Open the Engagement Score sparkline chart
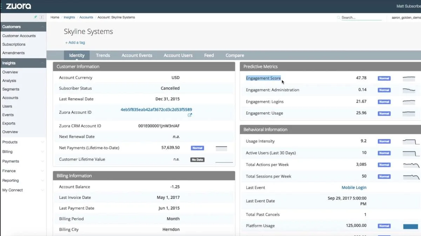Image resolution: width=421 pixels, height=236 pixels. 409,78
